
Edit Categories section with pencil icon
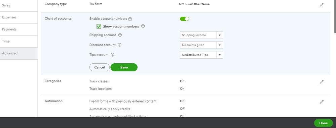pyautogui.click(x=322, y=82)
